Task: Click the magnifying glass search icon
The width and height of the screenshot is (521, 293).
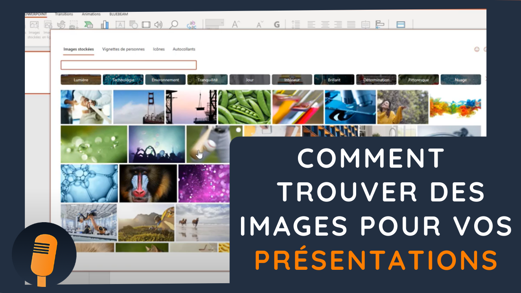Action: [174, 25]
